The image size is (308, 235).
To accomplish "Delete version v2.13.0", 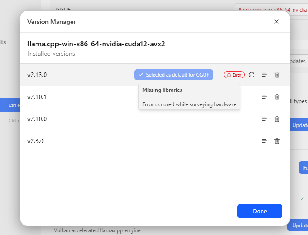I will (x=277, y=75).
